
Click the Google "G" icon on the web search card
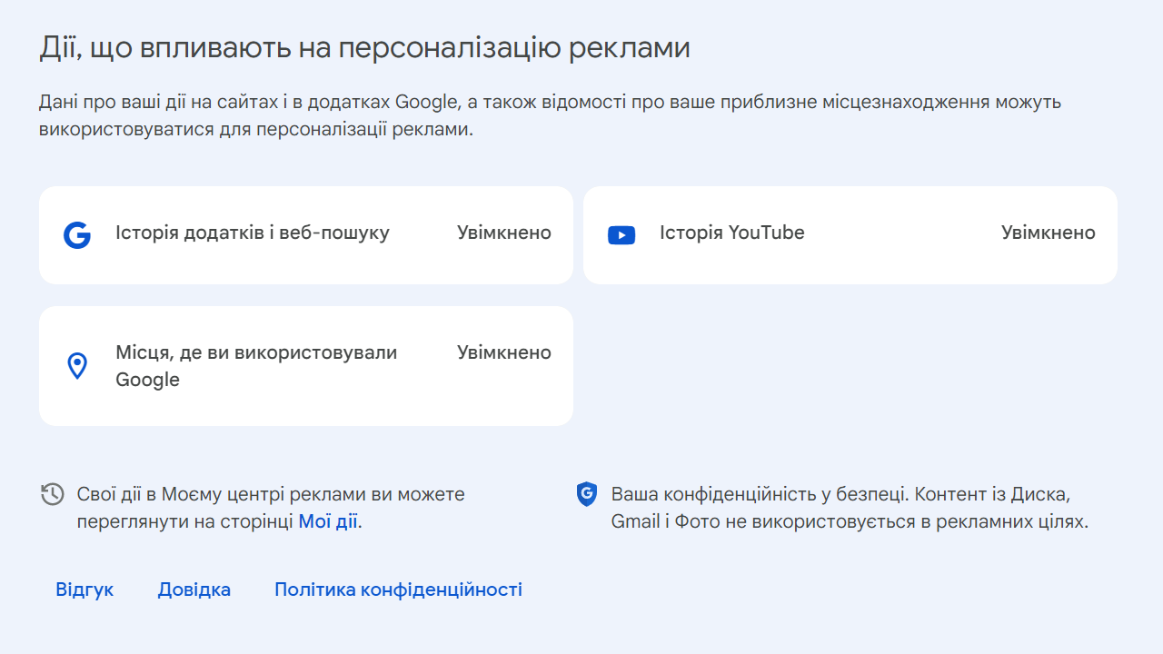(x=77, y=233)
